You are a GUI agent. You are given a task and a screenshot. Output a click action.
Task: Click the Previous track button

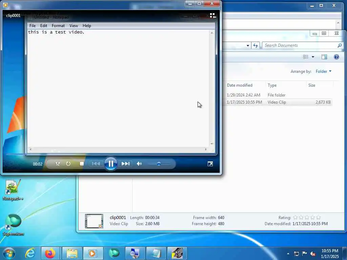pos(96,164)
